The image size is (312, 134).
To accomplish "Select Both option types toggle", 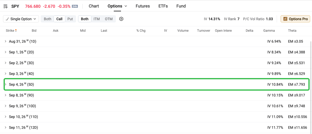I will click(x=48, y=19).
